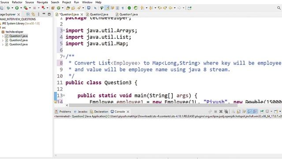
Task: Open the Run menu
Action: click(76, 2)
